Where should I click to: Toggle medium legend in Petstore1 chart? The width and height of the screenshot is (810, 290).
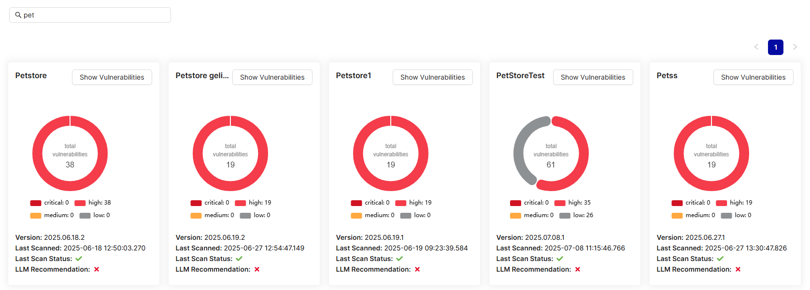pyautogui.click(x=373, y=215)
